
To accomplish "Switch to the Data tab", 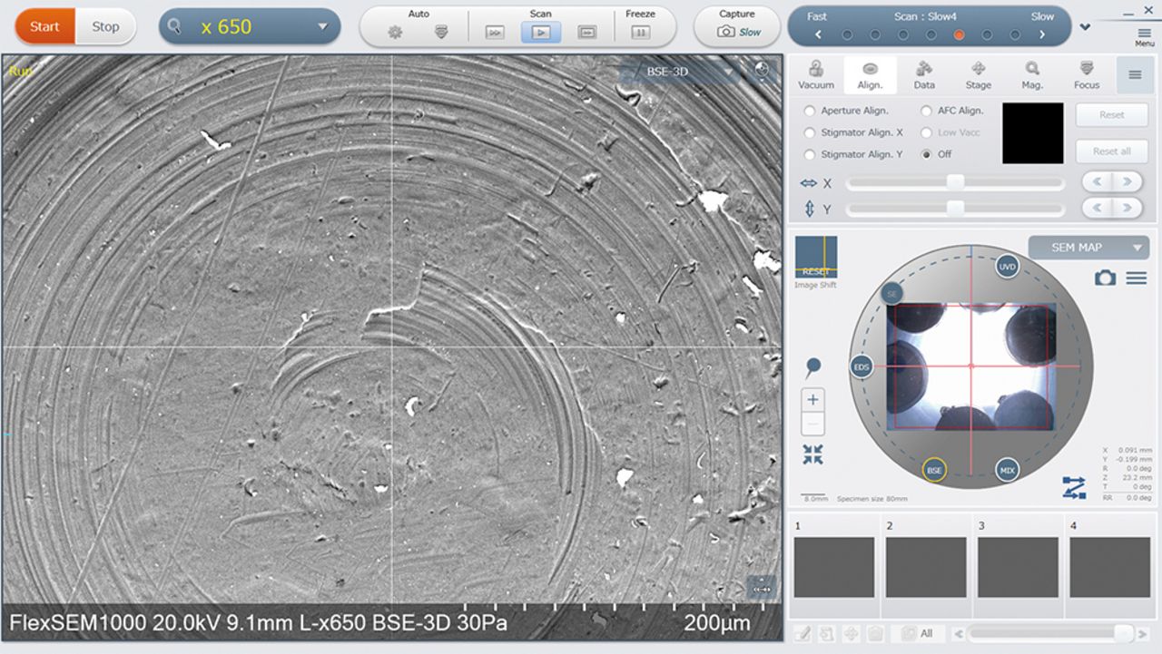I will [x=924, y=75].
